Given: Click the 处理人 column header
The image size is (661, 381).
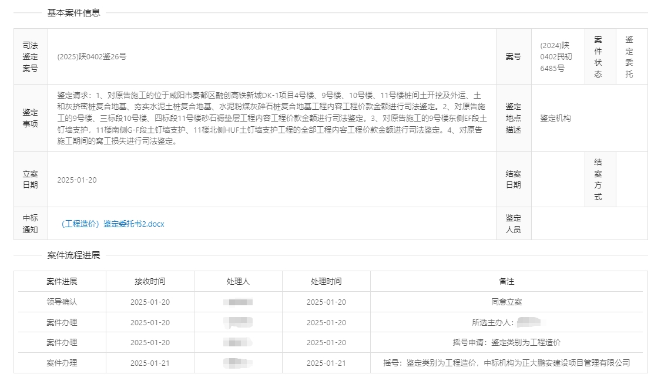Looking at the screenshot, I should tap(238, 282).
